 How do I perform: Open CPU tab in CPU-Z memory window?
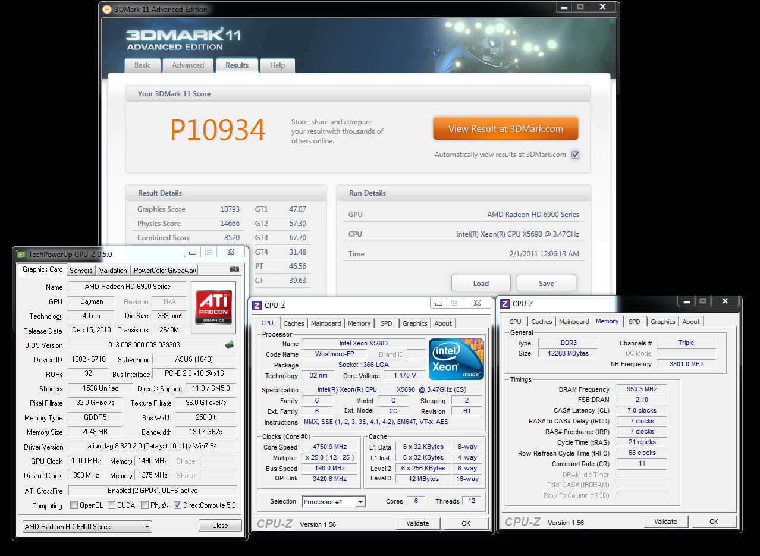[x=516, y=322]
